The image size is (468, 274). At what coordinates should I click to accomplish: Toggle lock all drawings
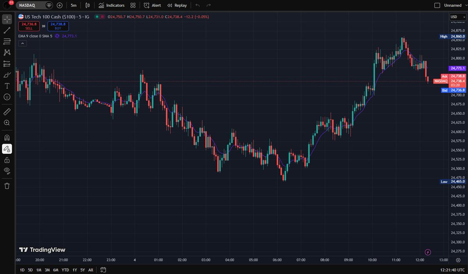pyautogui.click(x=7, y=160)
